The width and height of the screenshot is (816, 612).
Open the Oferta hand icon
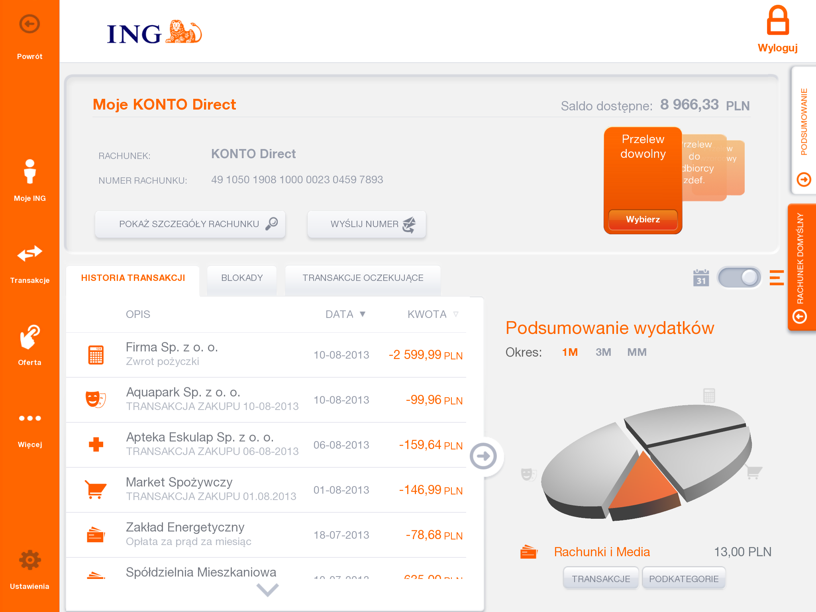(x=29, y=337)
